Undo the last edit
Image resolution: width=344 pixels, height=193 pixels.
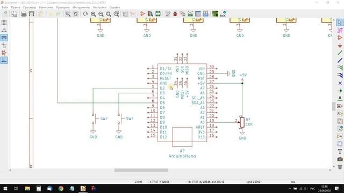[51, 14]
